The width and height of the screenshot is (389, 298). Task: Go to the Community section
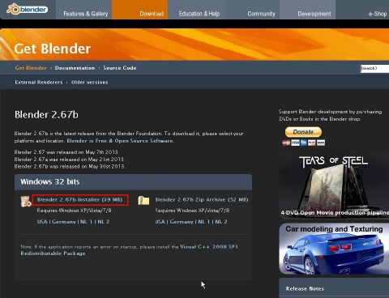pos(261,14)
